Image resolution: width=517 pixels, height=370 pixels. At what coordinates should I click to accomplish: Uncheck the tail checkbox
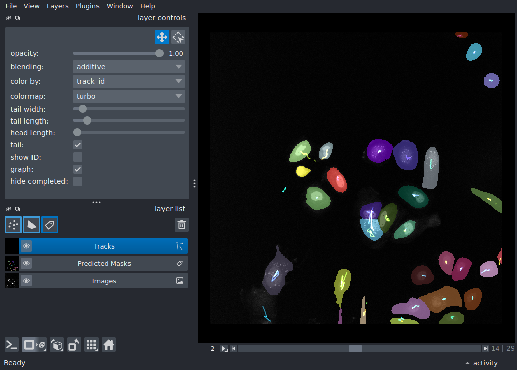pos(78,145)
